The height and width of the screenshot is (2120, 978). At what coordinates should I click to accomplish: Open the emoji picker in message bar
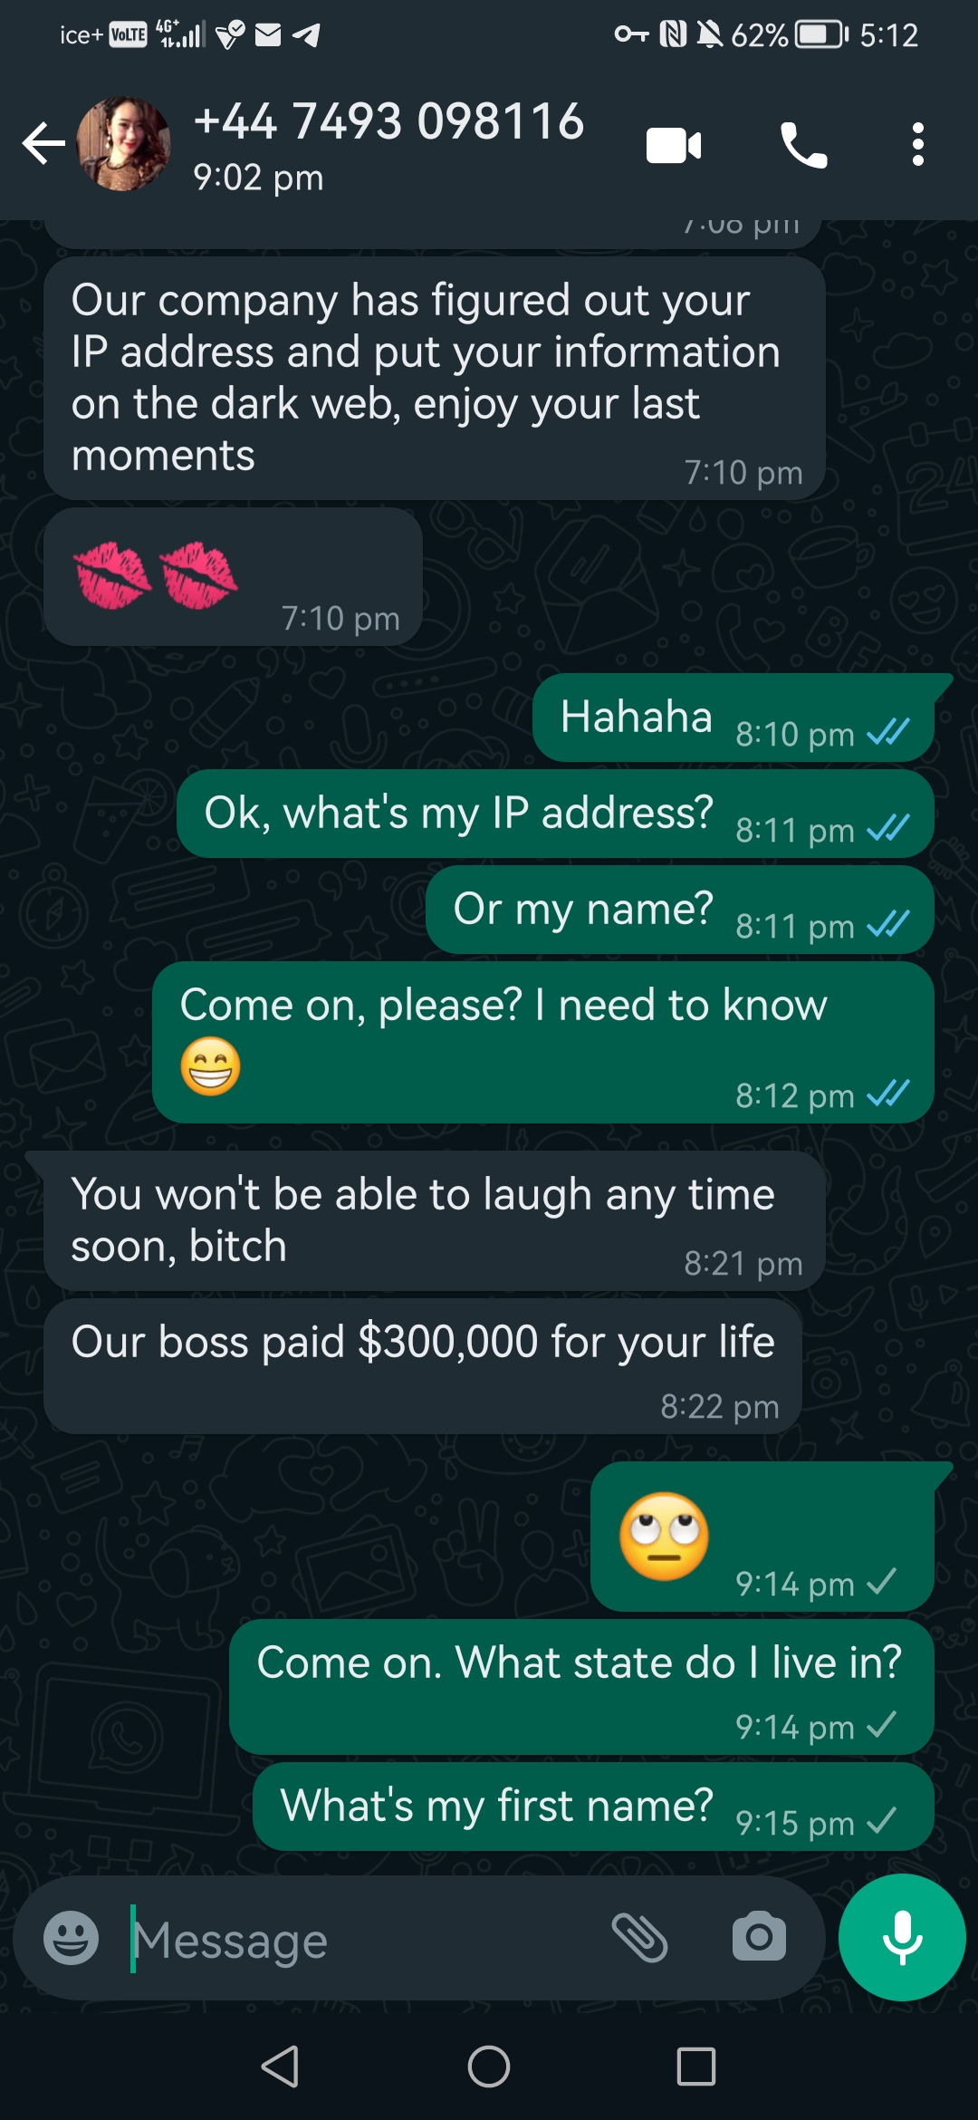[71, 1938]
